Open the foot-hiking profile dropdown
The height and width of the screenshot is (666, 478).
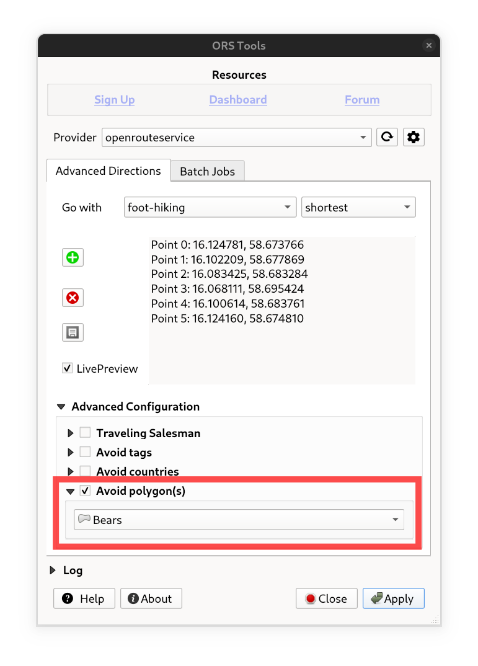point(210,208)
